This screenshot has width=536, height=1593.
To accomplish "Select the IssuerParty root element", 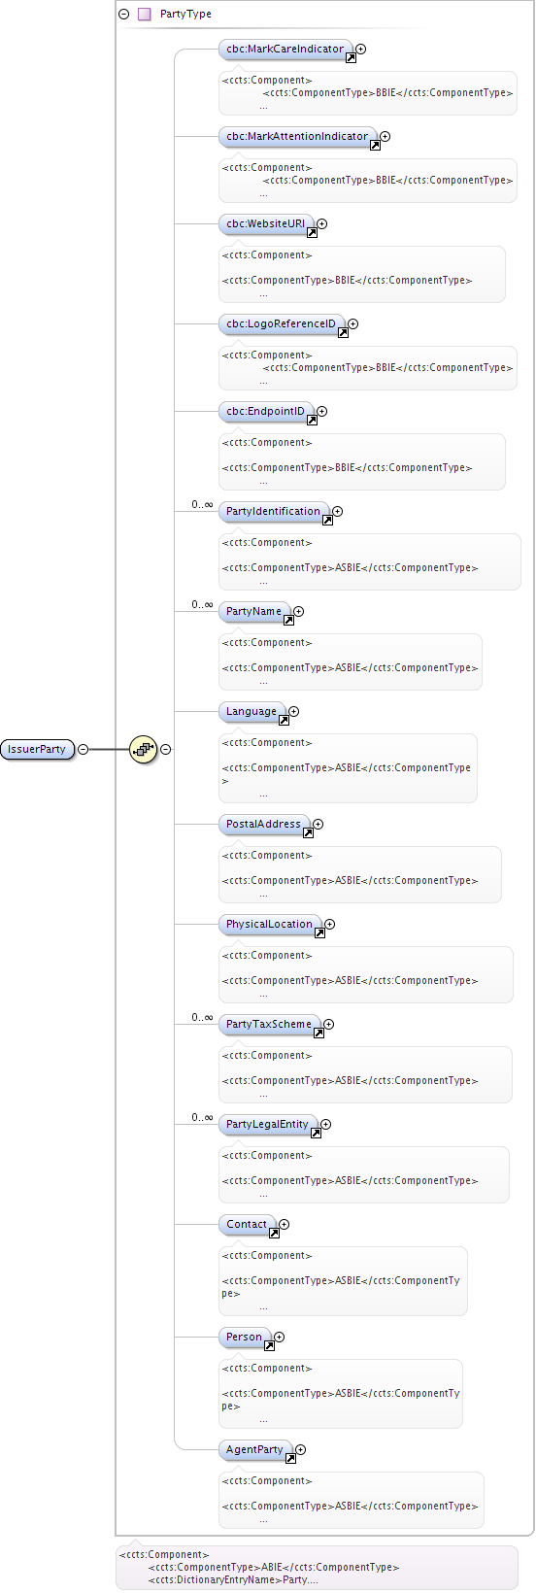I will click(37, 749).
